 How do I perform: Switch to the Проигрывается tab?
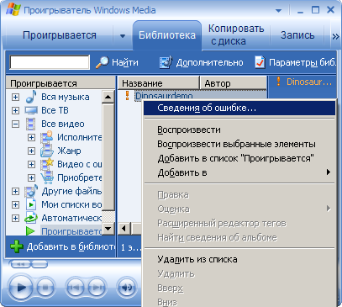[60, 35]
